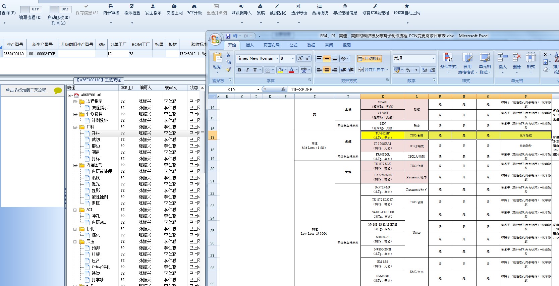Click the 文控上网 cloud icon
Viewport: 559px width, 286px height.
pos(174,6)
